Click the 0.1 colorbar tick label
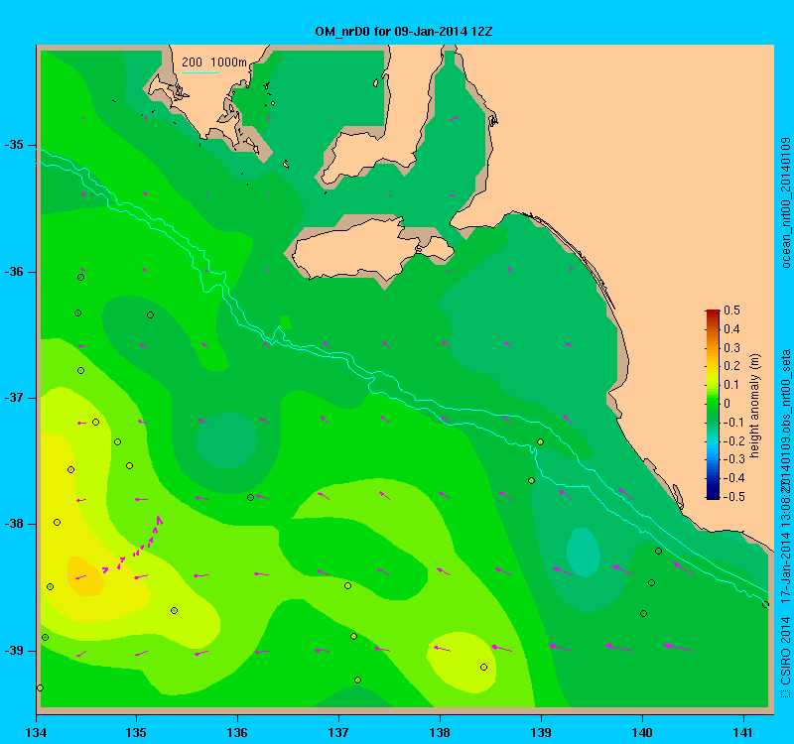 [x=731, y=385]
